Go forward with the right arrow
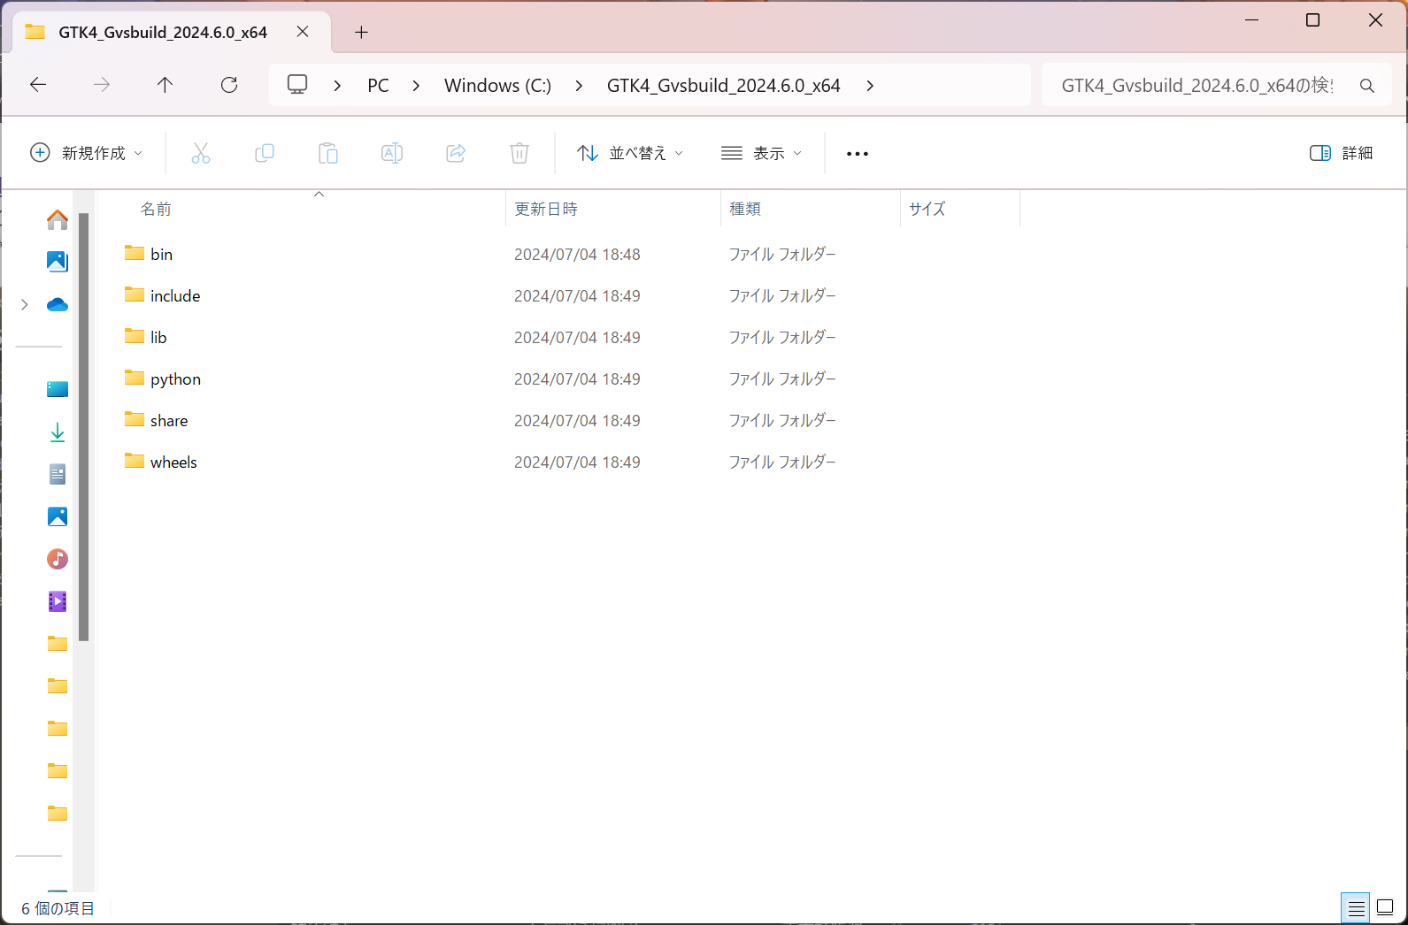The image size is (1408, 925). click(x=102, y=85)
